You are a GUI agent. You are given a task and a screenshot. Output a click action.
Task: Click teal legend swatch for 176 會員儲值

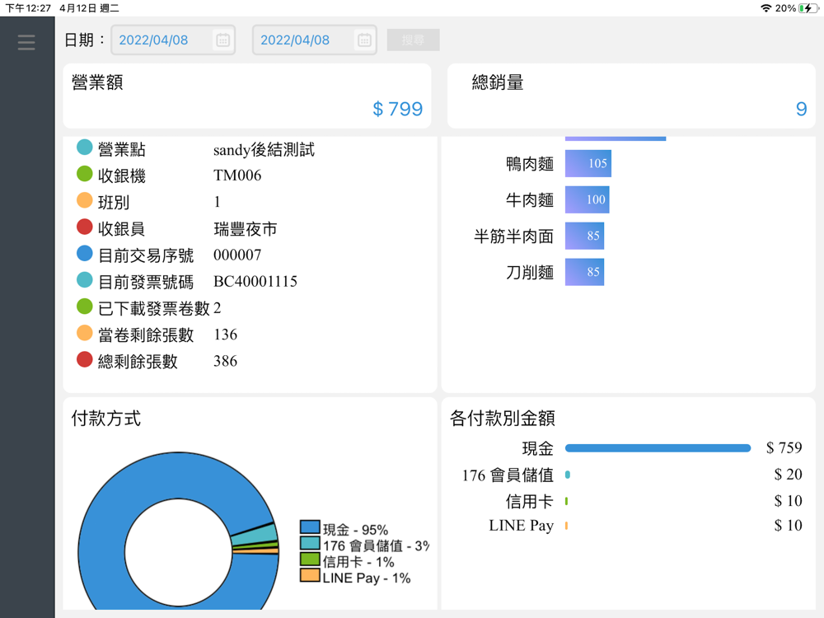310,543
